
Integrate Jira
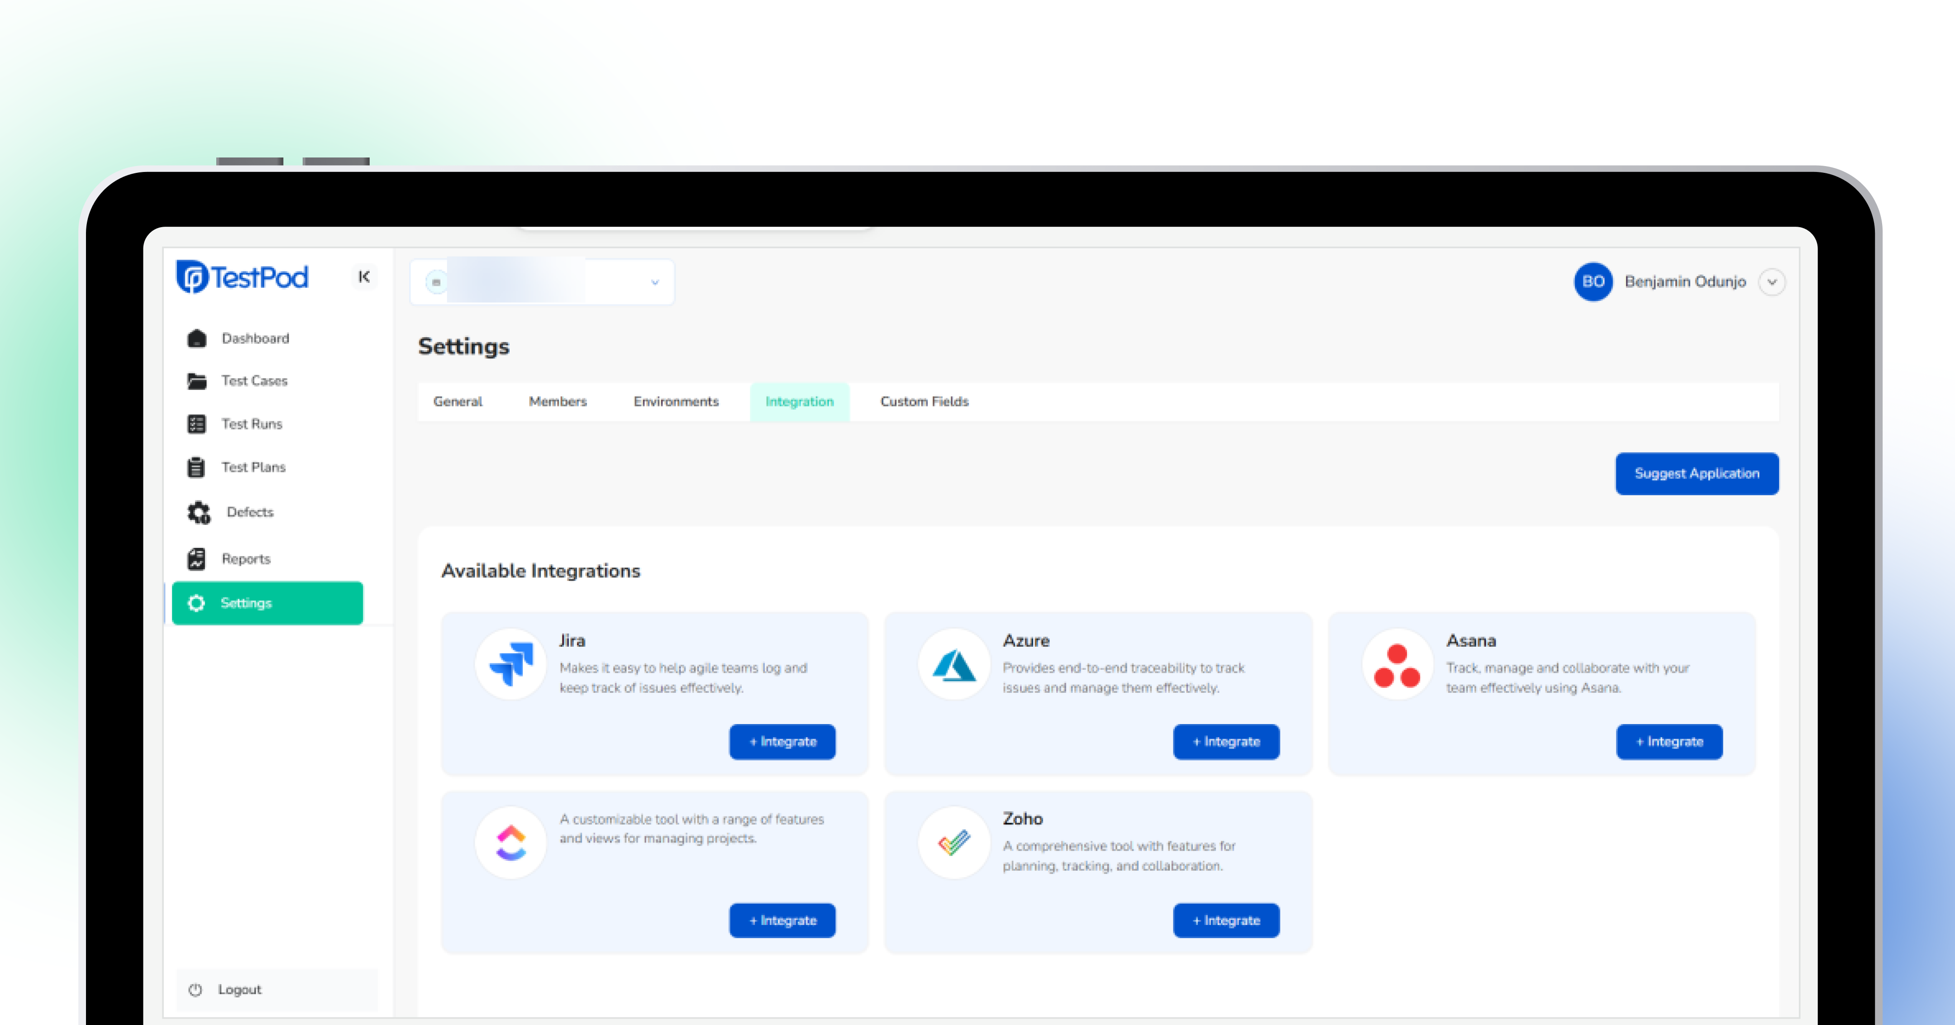[x=782, y=741]
